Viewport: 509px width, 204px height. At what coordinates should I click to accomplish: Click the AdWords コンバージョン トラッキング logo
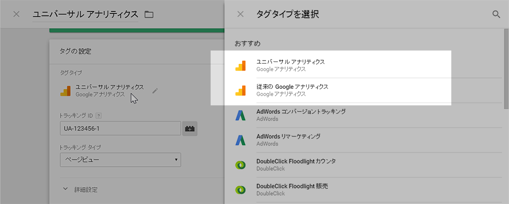241,115
